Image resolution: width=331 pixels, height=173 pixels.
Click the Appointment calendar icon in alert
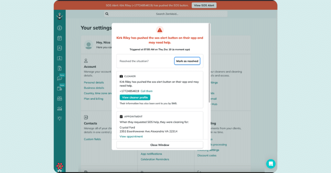(x=121, y=117)
